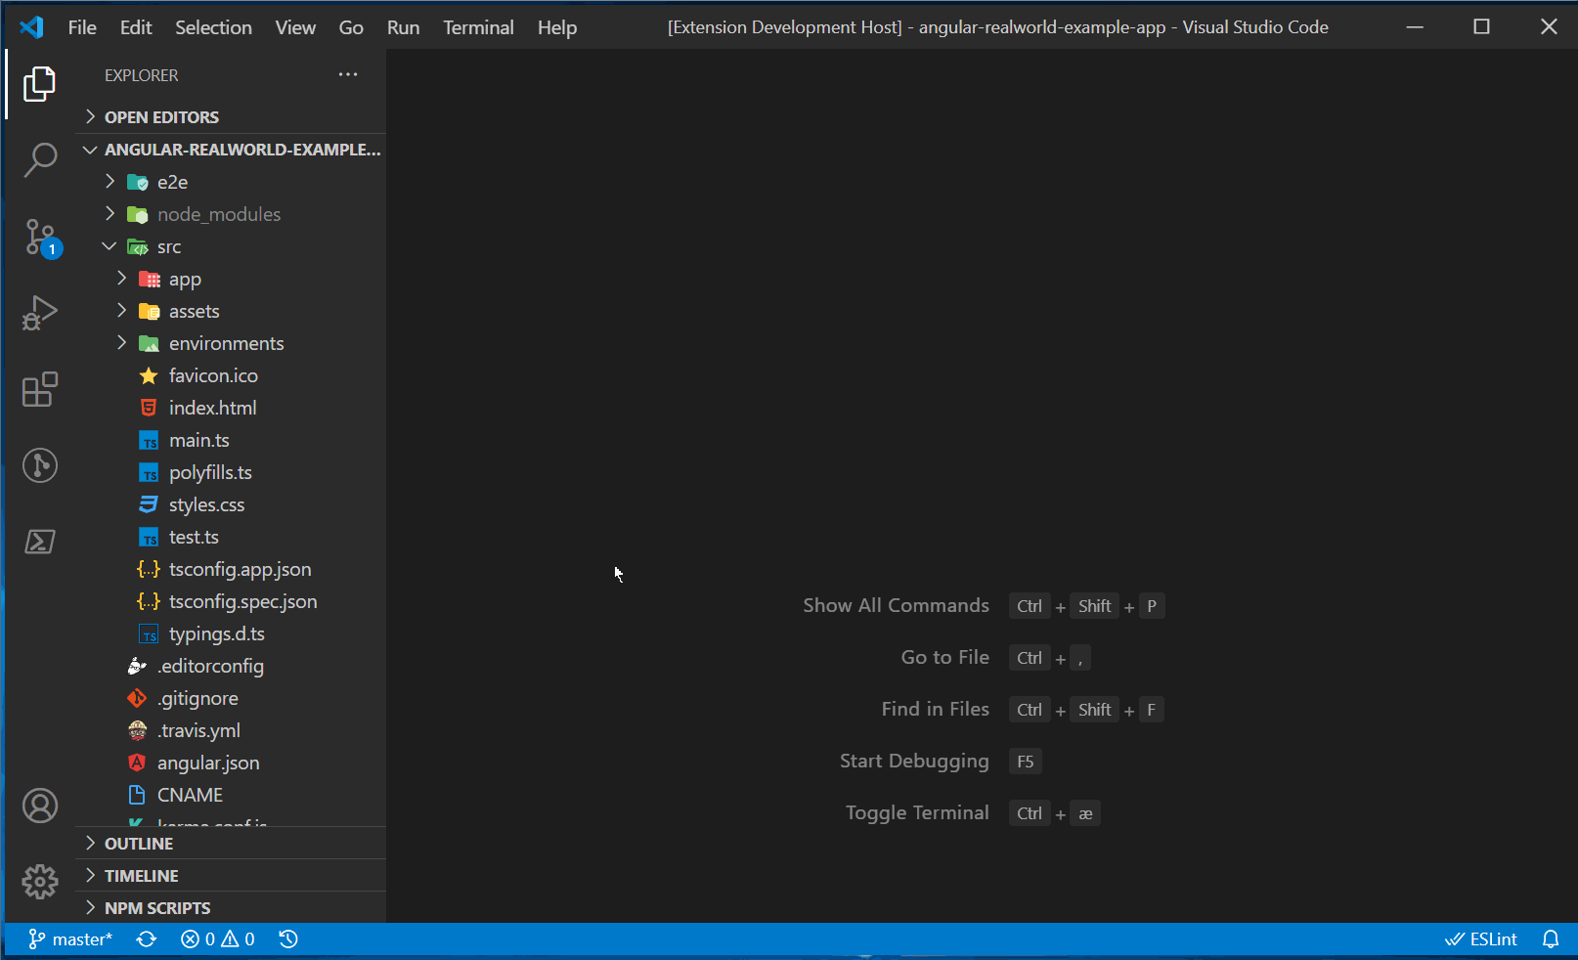Open the File menu
Image resolution: width=1578 pixels, height=960 pixels.
(x=82, y=27)
